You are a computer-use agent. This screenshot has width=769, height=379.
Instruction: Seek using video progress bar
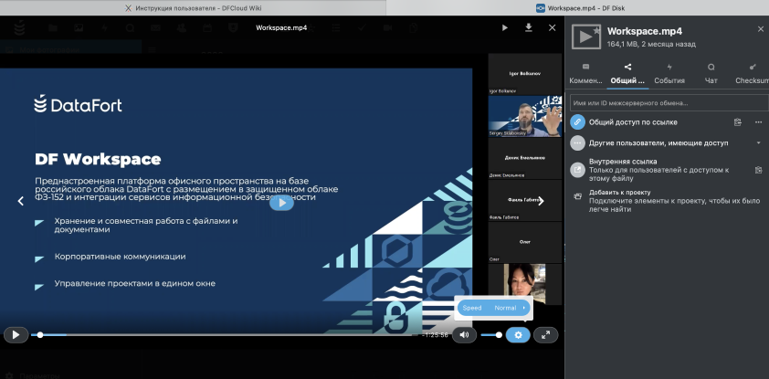[x=224, y=335]
